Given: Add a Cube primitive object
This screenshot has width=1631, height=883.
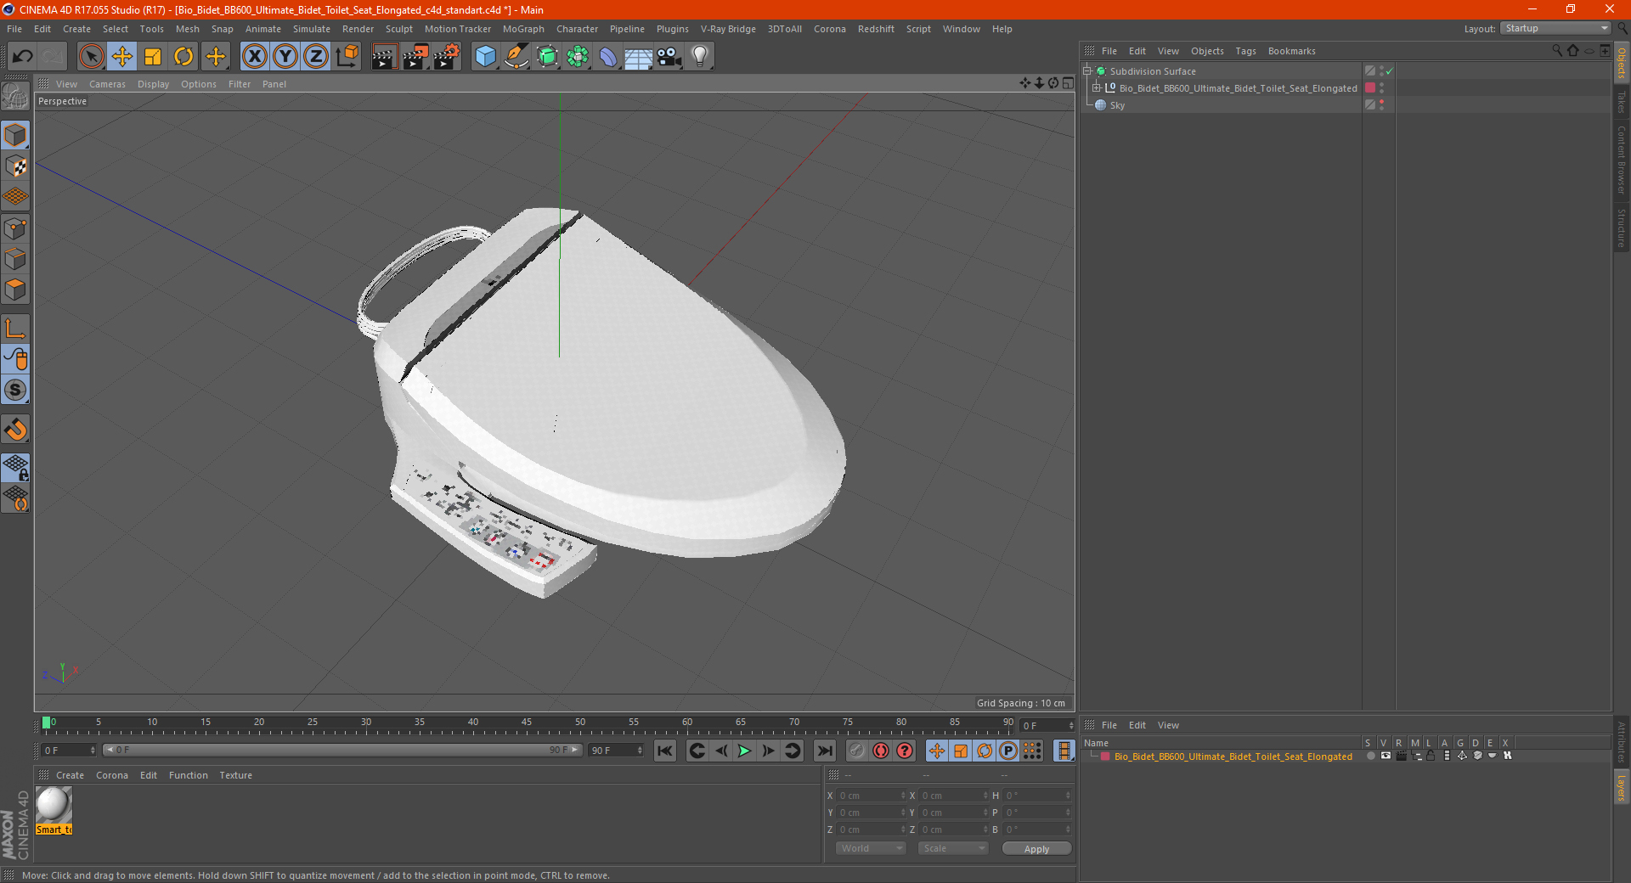Looking at the screenshot, I should point(485,57).
